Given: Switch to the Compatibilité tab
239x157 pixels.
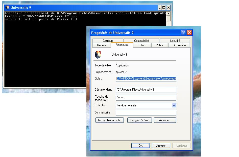Looking at the screenshot, I should point(141,41).
